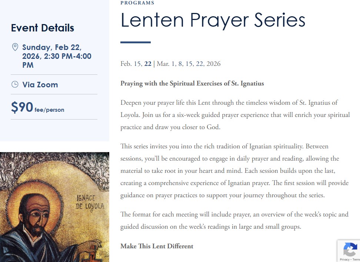
Task: Click the bolded 22 in the dates list
Action: [148, 64]
